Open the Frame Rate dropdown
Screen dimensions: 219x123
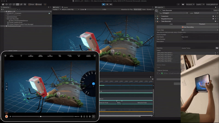click(200, 30)
